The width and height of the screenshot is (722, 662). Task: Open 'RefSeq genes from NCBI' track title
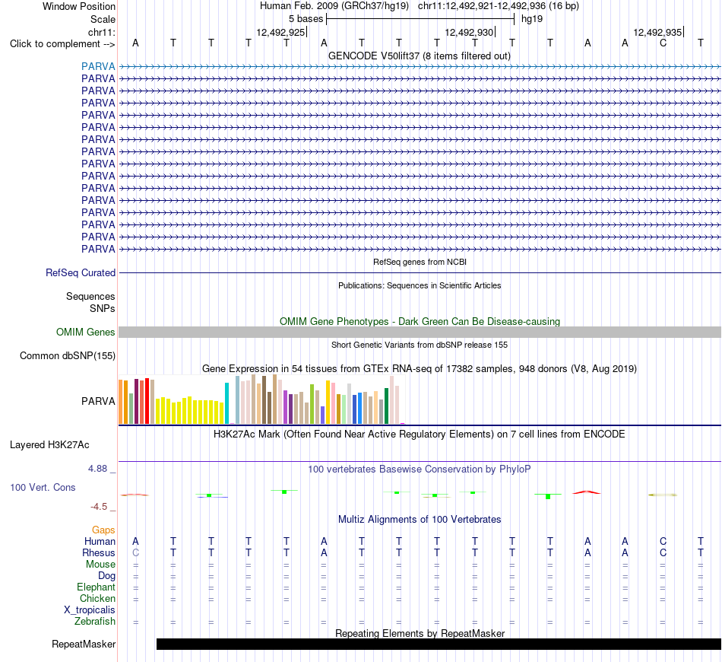pos(420,262)
